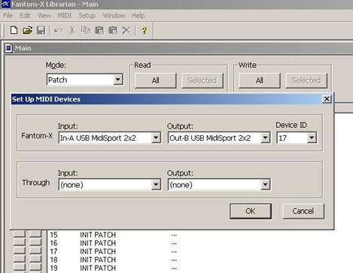Open the Edit menu
The height and width of the screenshot is (273, 353).
(25, 16)
